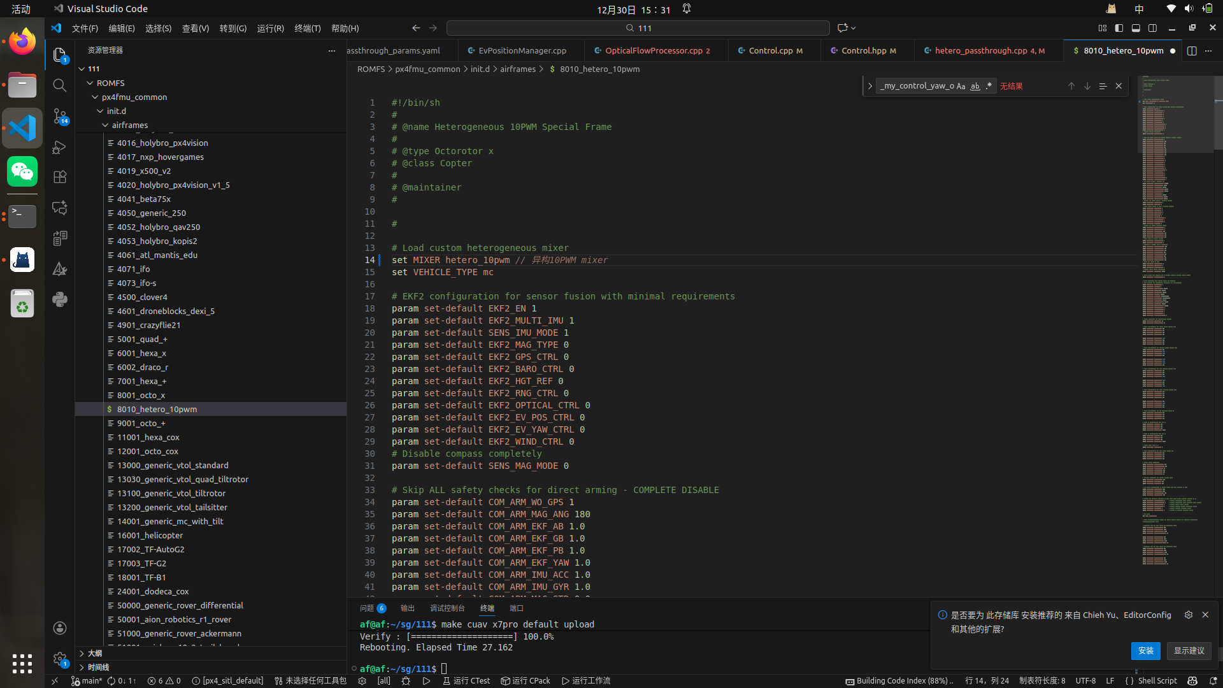Open the Source Control view icon
Screen dimensions: 1223x688
coord(60,116)
